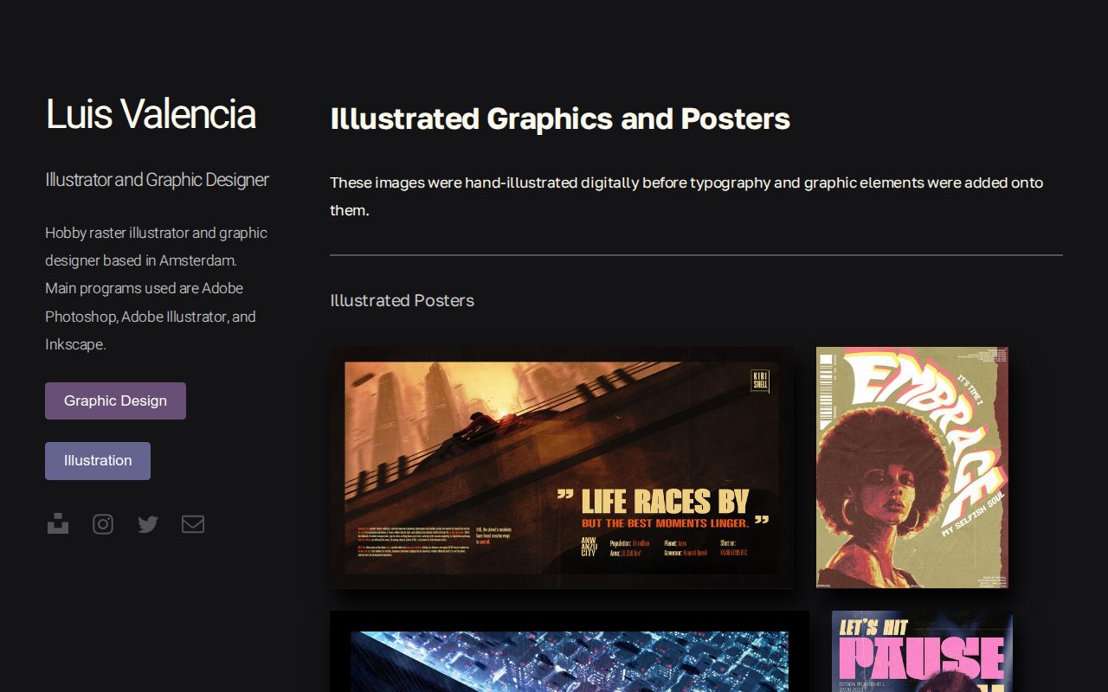Open the Unsplash profile icon

(58, 523)
